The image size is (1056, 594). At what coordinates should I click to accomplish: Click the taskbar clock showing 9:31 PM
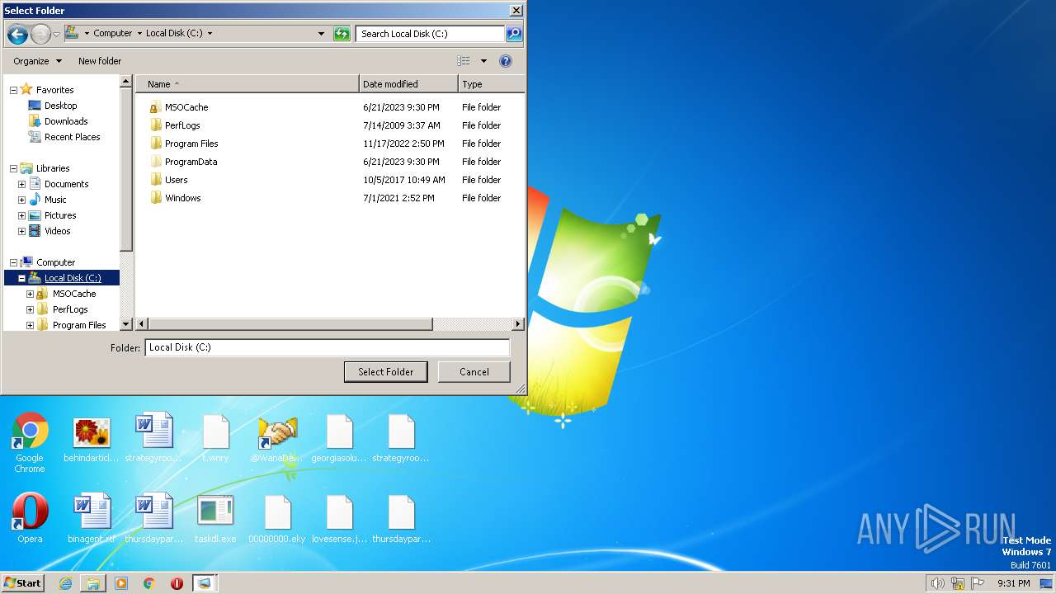[1013, 583]
